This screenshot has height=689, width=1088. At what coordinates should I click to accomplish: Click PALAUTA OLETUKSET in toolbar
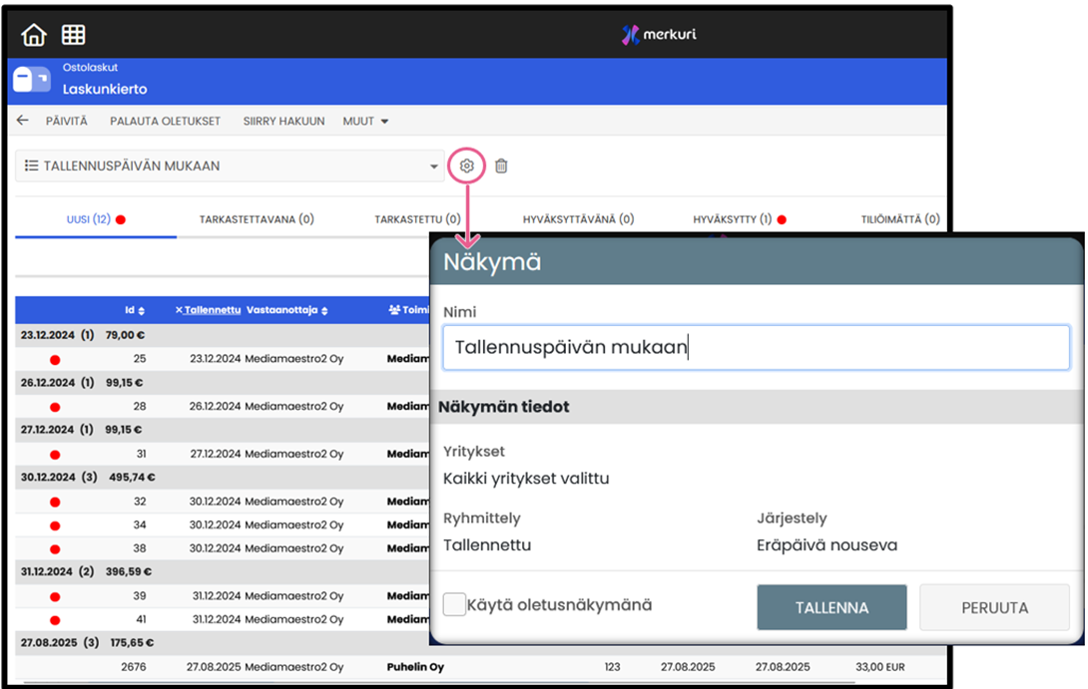click(x=165, y=121)
